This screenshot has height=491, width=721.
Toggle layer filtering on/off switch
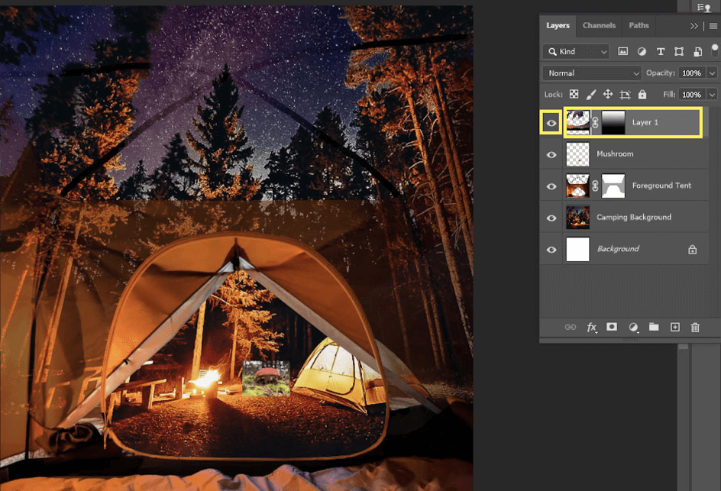click(715, 50)
